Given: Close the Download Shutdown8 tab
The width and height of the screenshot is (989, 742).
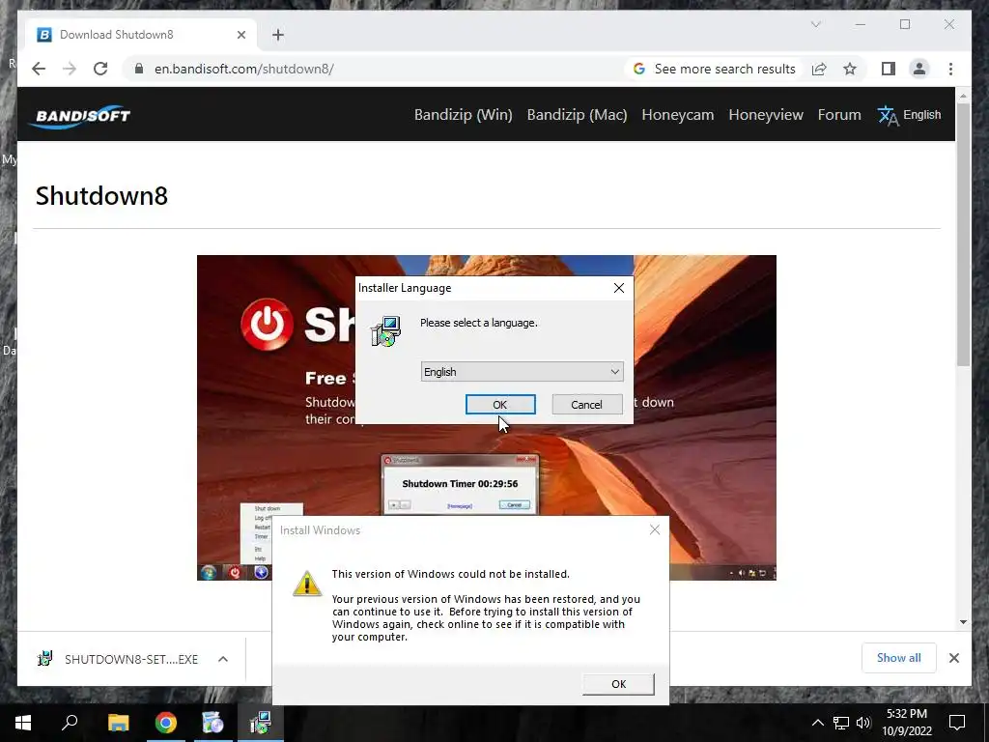Looking at the screenshot, I should 240,35.
